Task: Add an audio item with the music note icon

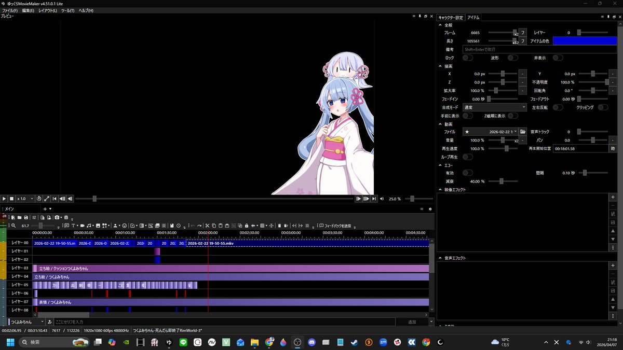Action: point(89,226)
